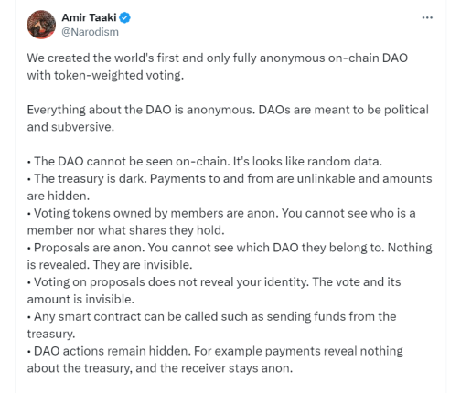Click 'is revealed. They are invisible.' line
450x393 pixels.
(110, 265)
